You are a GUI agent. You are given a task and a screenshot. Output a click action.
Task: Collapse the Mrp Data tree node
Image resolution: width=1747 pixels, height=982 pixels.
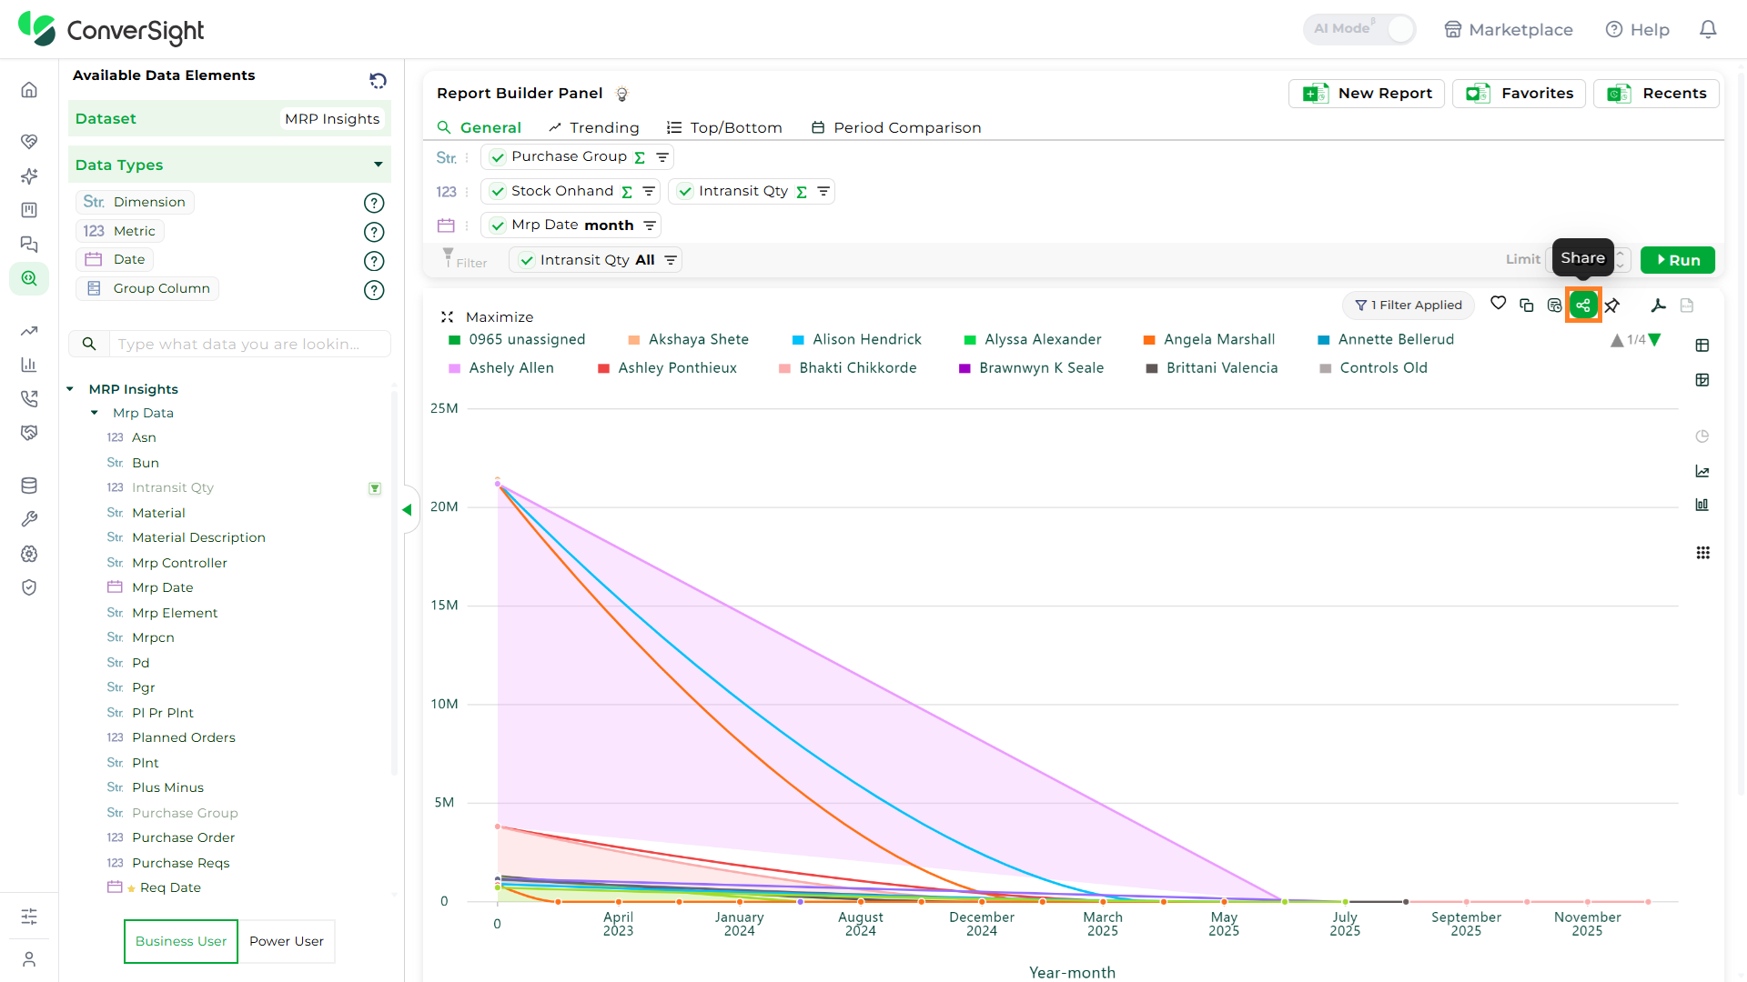(95, 413)
